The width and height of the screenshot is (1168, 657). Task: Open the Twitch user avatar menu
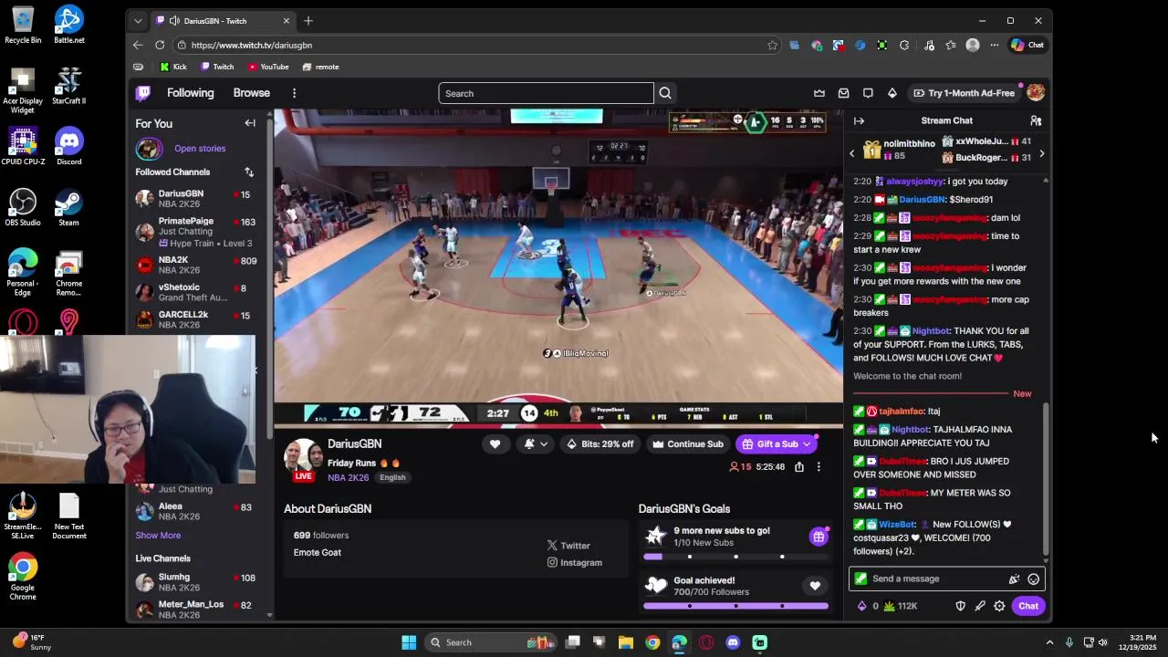click(x=1035, y=93)
